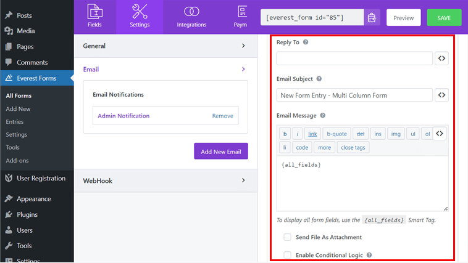The width and height of the screenshot is (468, 263).
Task: Show help tooltip for Email Message
Action: (x=323, y=116)
